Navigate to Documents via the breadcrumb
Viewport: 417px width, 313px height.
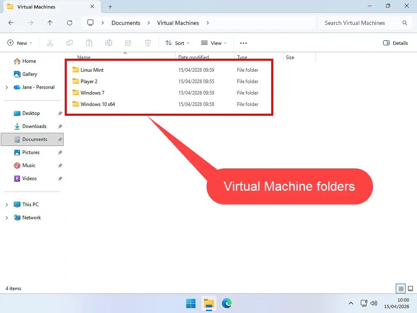point(126,23)
